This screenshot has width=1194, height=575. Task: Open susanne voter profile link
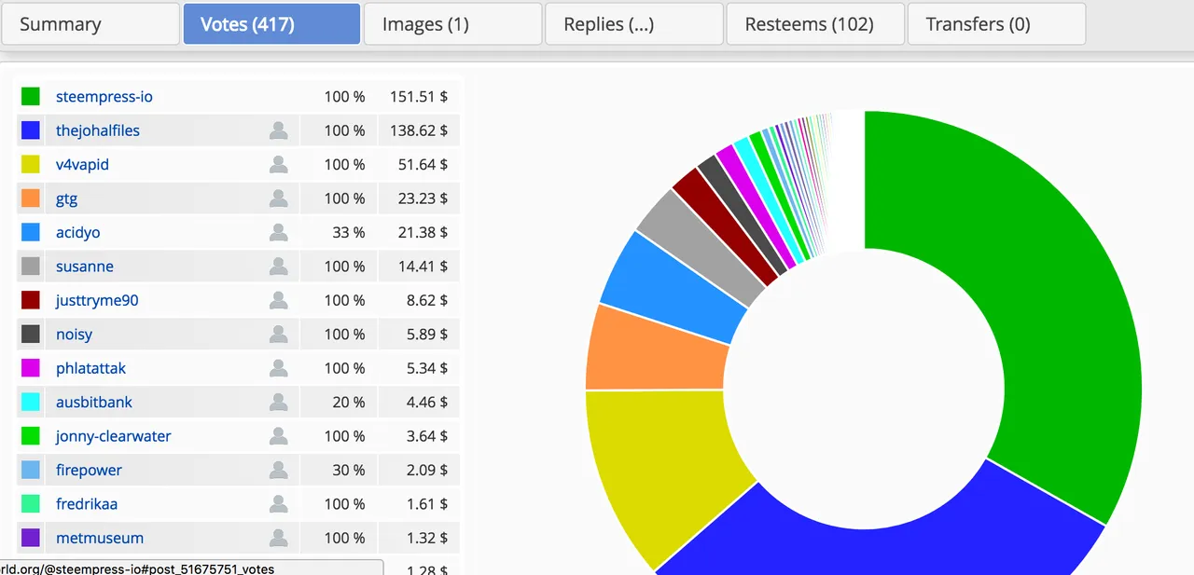coord(85,267)
